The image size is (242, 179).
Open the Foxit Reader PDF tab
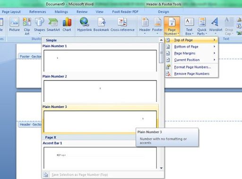(x=125, y=12)
